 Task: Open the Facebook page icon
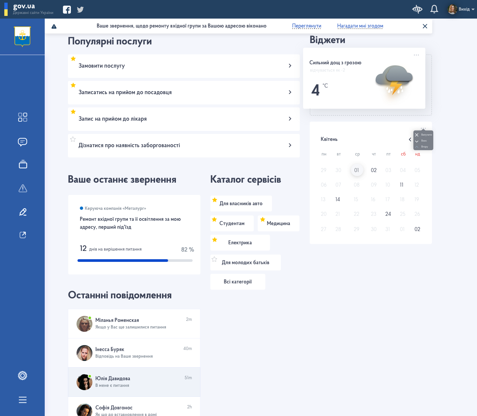pyautogui.click(x=67, y=10)
